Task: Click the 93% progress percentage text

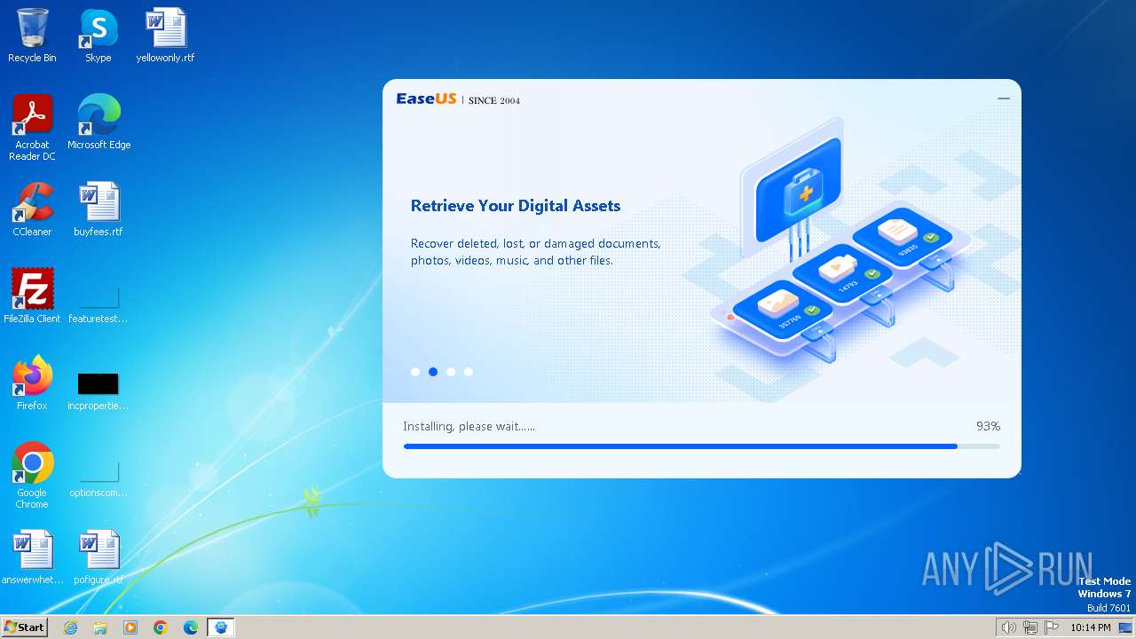Action: pyautogui.click(x=988, y=427)
